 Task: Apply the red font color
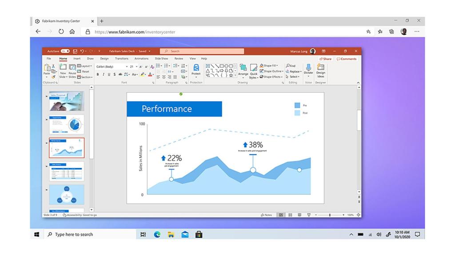tap(150, 75)
